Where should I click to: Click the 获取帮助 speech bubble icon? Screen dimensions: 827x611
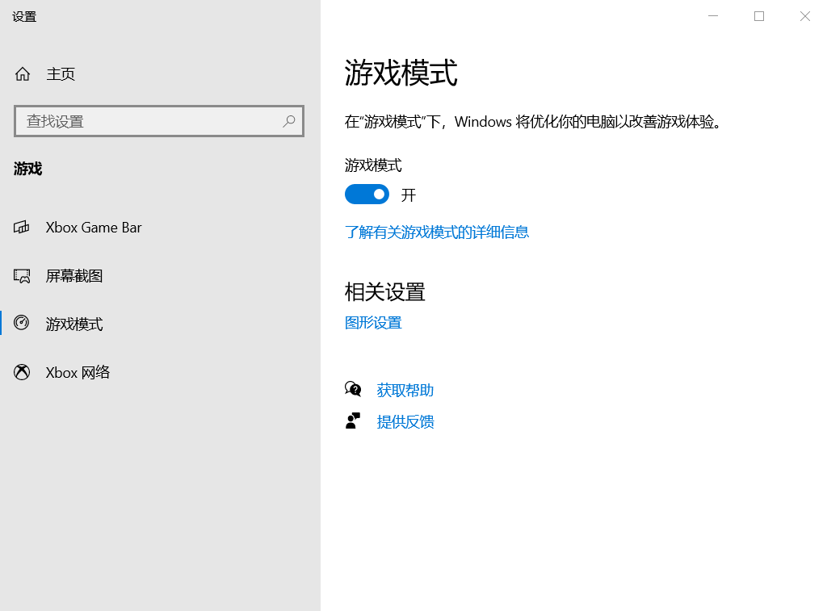pyautogui.click(x=353, y=389)
